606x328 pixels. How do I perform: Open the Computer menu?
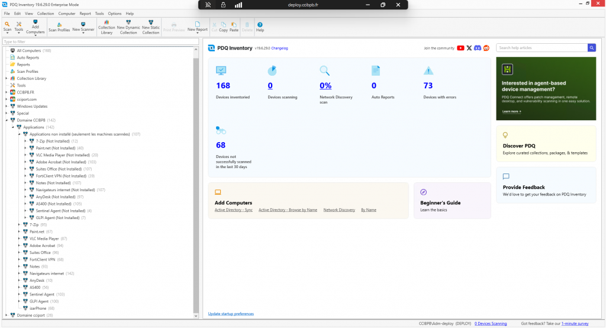pyautogui.click(x=67, y=14)
